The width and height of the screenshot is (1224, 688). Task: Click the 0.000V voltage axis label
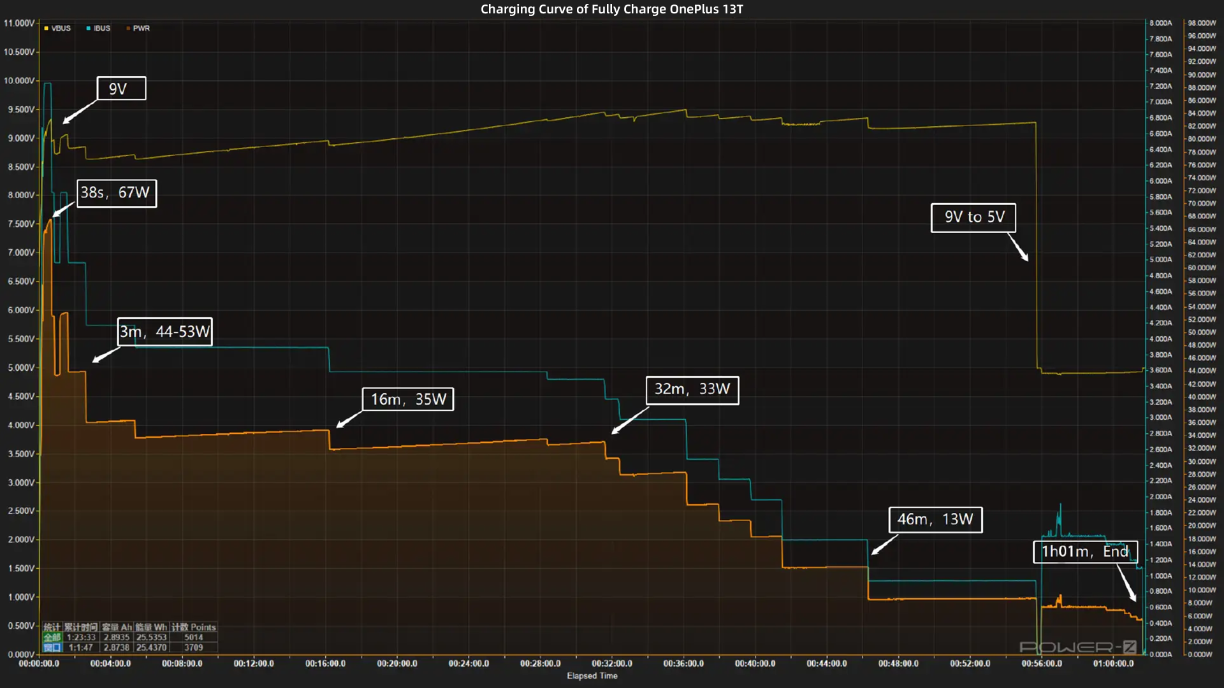pyautogui.click(x=21, y=654)
